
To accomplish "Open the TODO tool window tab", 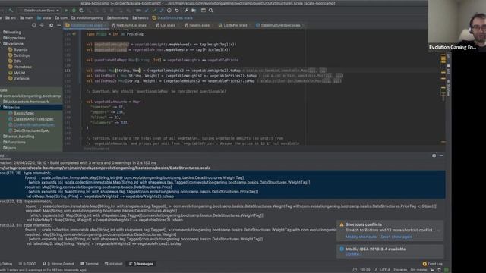I will [x=28, y=264].
